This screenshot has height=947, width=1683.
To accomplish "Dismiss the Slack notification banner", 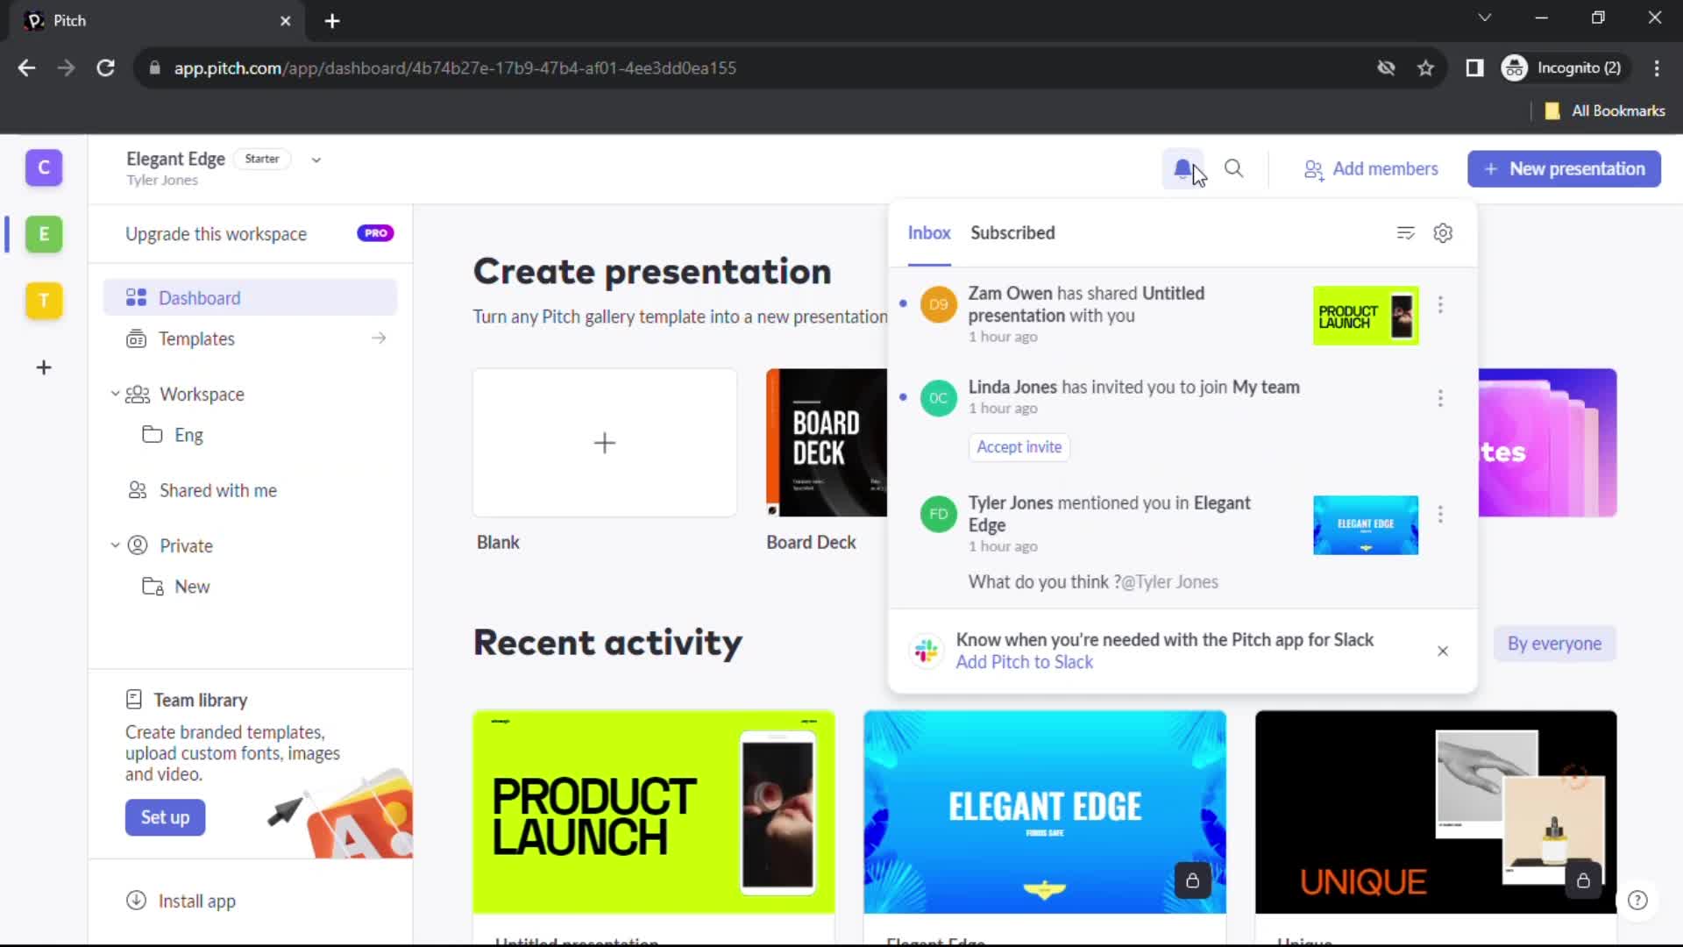I will point(1444,651).
